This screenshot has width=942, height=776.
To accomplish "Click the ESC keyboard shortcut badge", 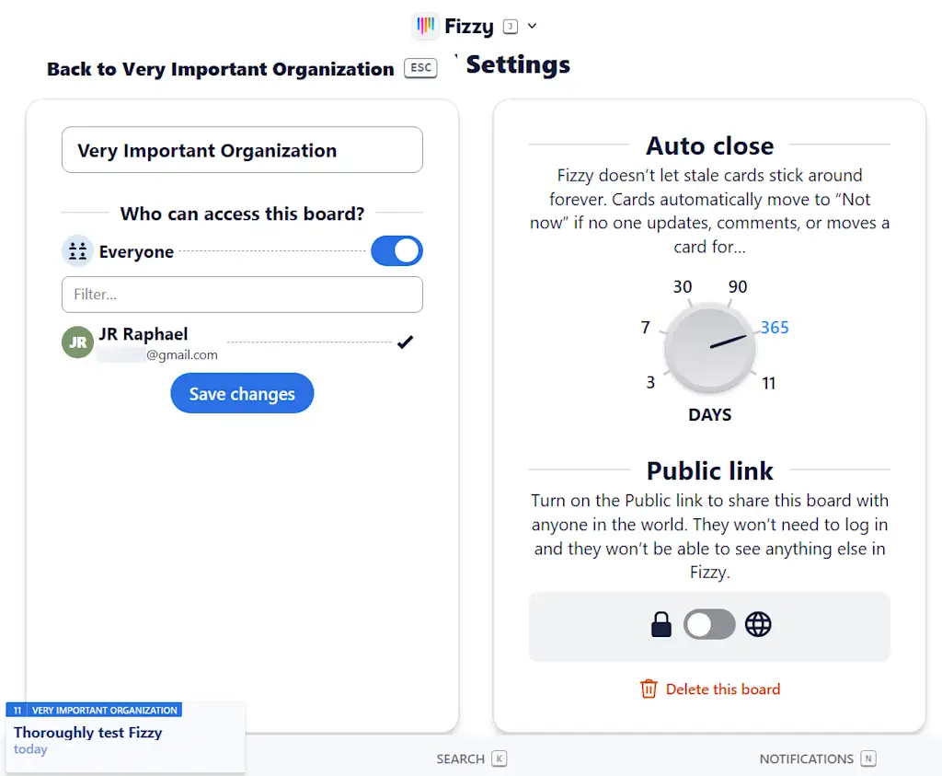I will (x=420, y=69).
